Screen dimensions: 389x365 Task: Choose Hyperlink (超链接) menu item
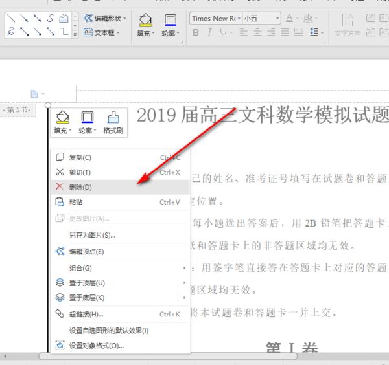pos(121,314)
